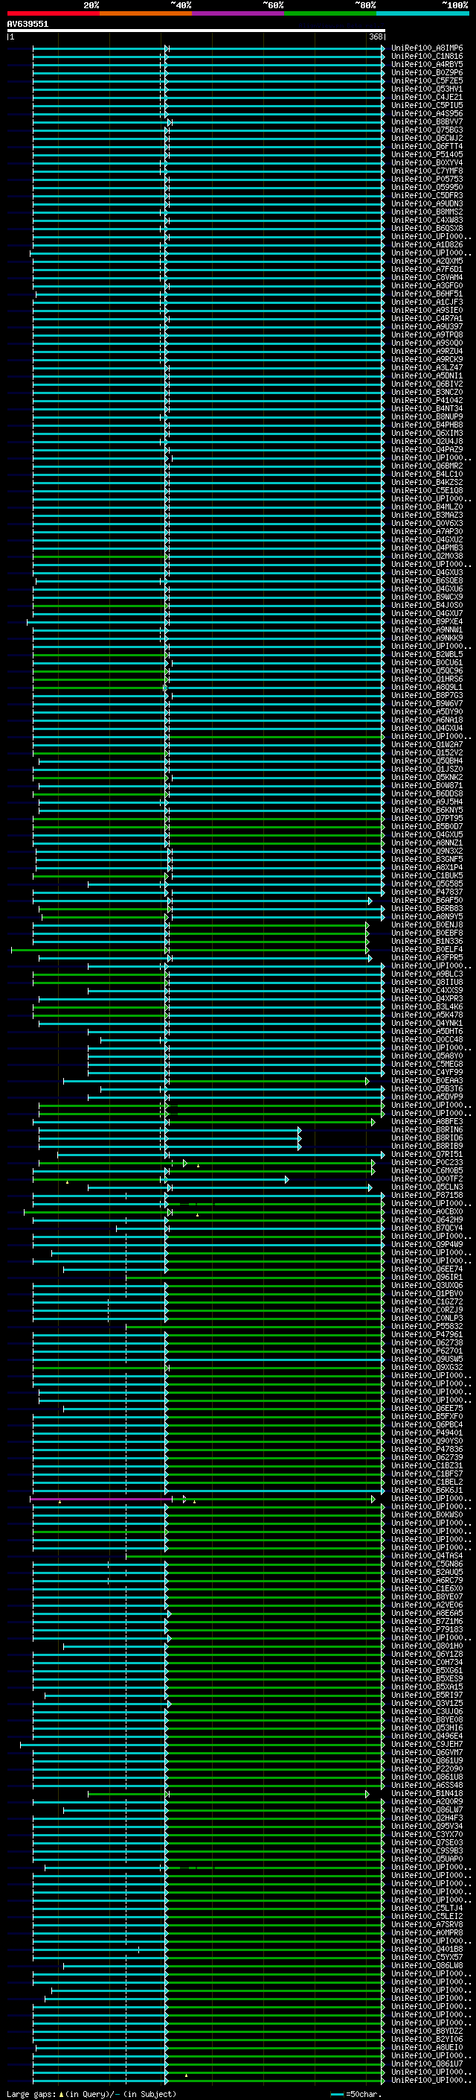Open the UniRef100_C1N816 hit label

pyautogui.click(x=427, y=57)
